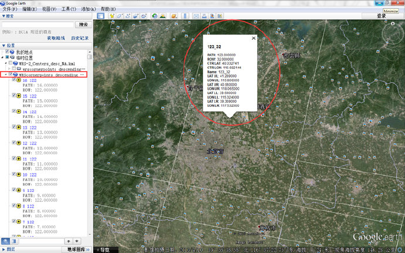Click the places tree vertical scrollbar thumb
The width and height of the screenshot is (405, 253).
tap(90, 56)
